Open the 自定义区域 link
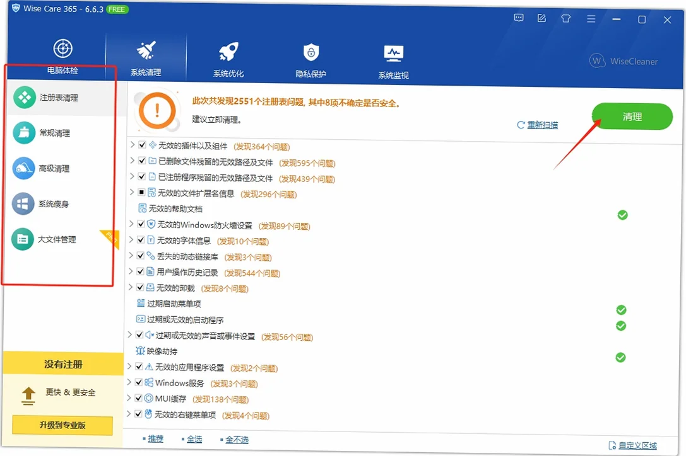This screenshot has width=686, height=456. (637, 445)
